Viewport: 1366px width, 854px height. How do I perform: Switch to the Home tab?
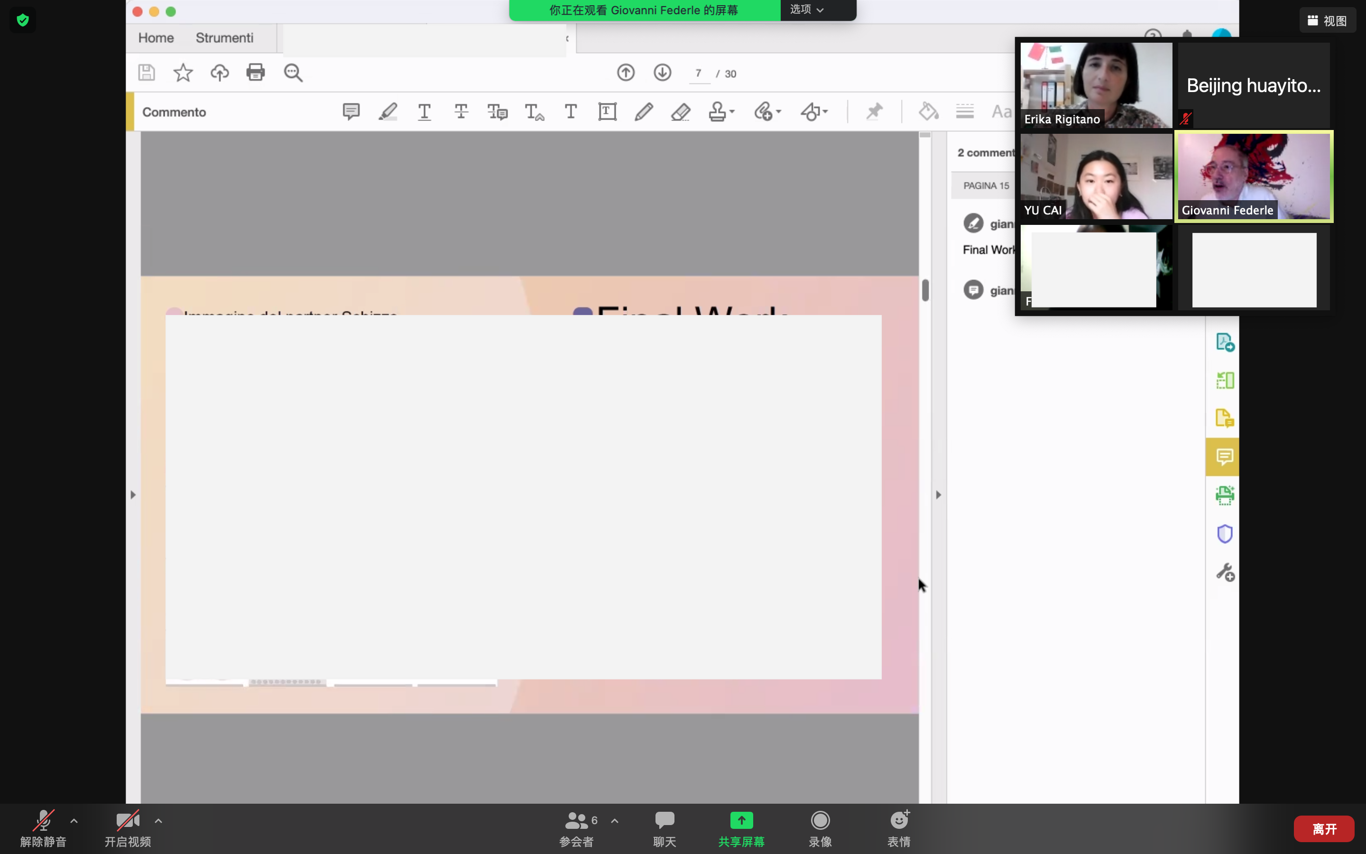pyautogui.click(x=156, y=38)
